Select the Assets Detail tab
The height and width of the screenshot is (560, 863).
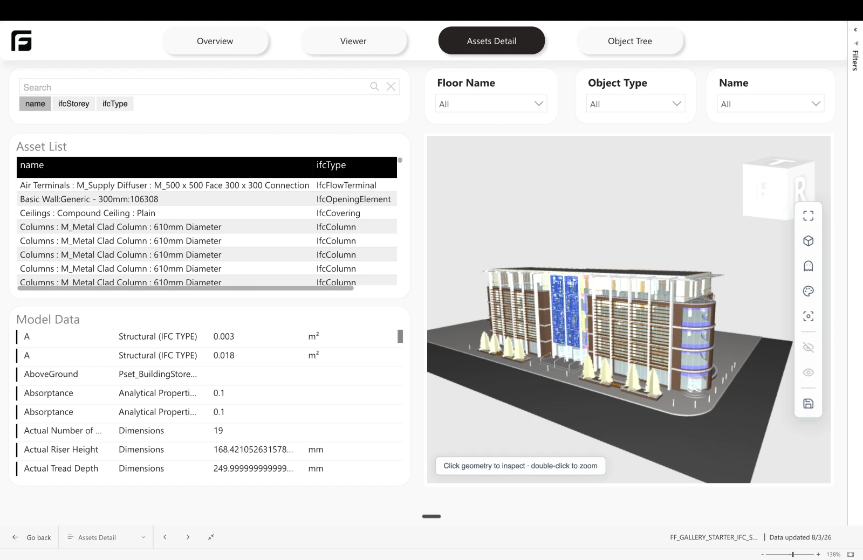pos(491,41)
